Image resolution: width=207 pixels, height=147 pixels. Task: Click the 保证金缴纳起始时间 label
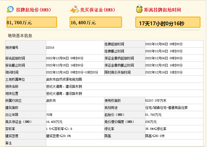[119, 58]
